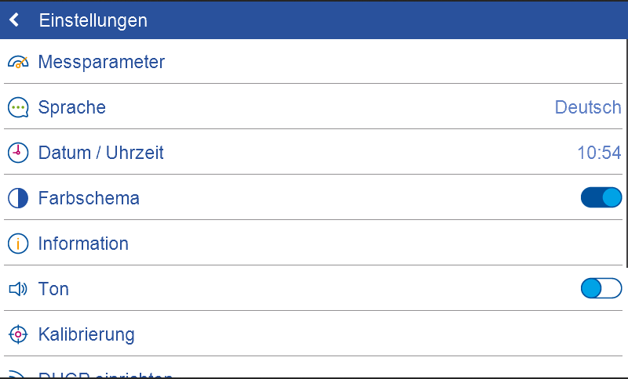The image size is (628, 379).
Task: Click the speaker icon beside Ton
Action: coord(18,289)
